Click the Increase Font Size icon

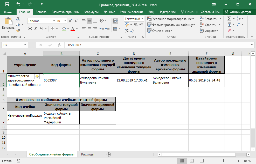tap(70, 21)
